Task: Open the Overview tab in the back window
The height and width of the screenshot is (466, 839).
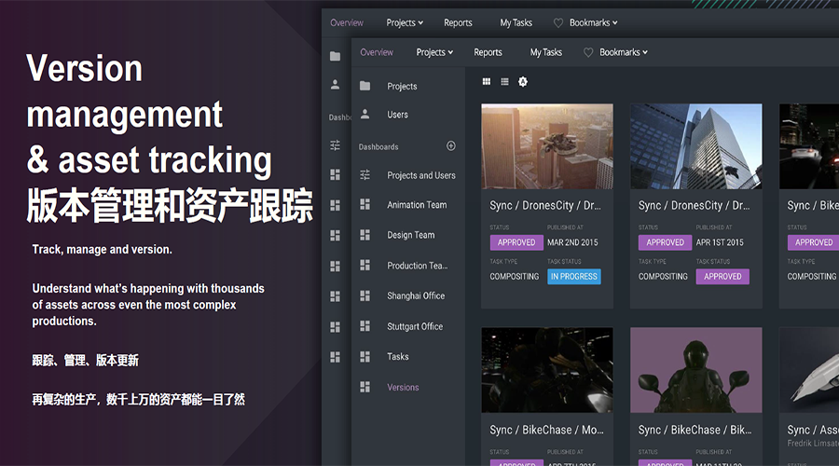Action: coord(347,22)
